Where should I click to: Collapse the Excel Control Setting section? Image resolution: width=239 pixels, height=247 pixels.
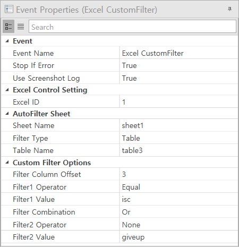click(x=7, y=90)
